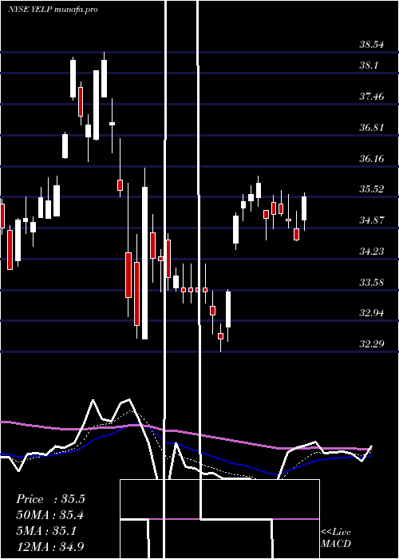Click the 12MA : 34.9 readout
Image resolution: width=399 pixels, height=559 pixels.
pos(50,546)
